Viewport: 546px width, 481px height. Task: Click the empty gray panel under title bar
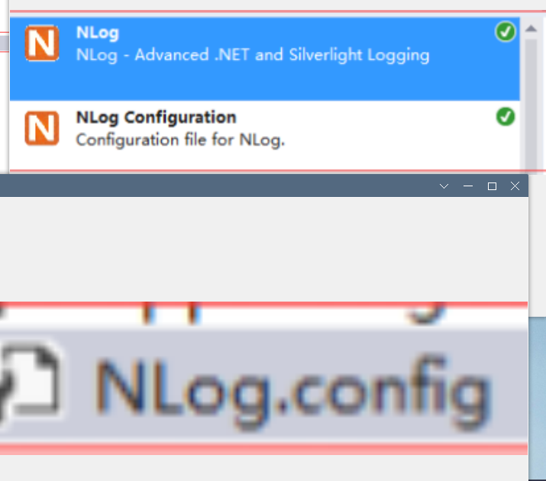[264, 249]
